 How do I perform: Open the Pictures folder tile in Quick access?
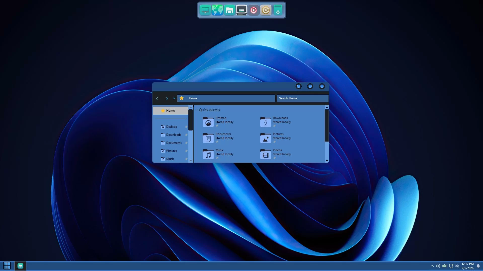tap(275, 138)
